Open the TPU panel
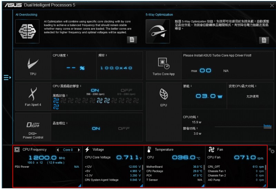The image size is (276, 189). click(x=33, y=66)
